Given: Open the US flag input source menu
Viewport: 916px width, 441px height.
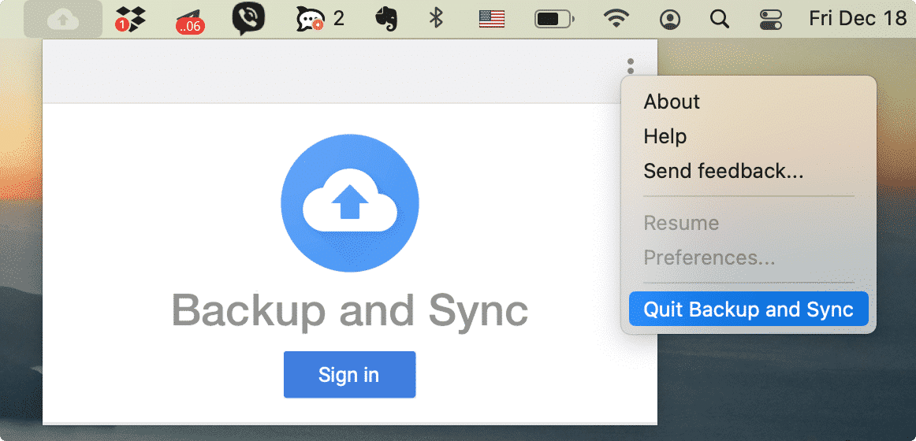Looking at the screenshot, I should 492,18.
